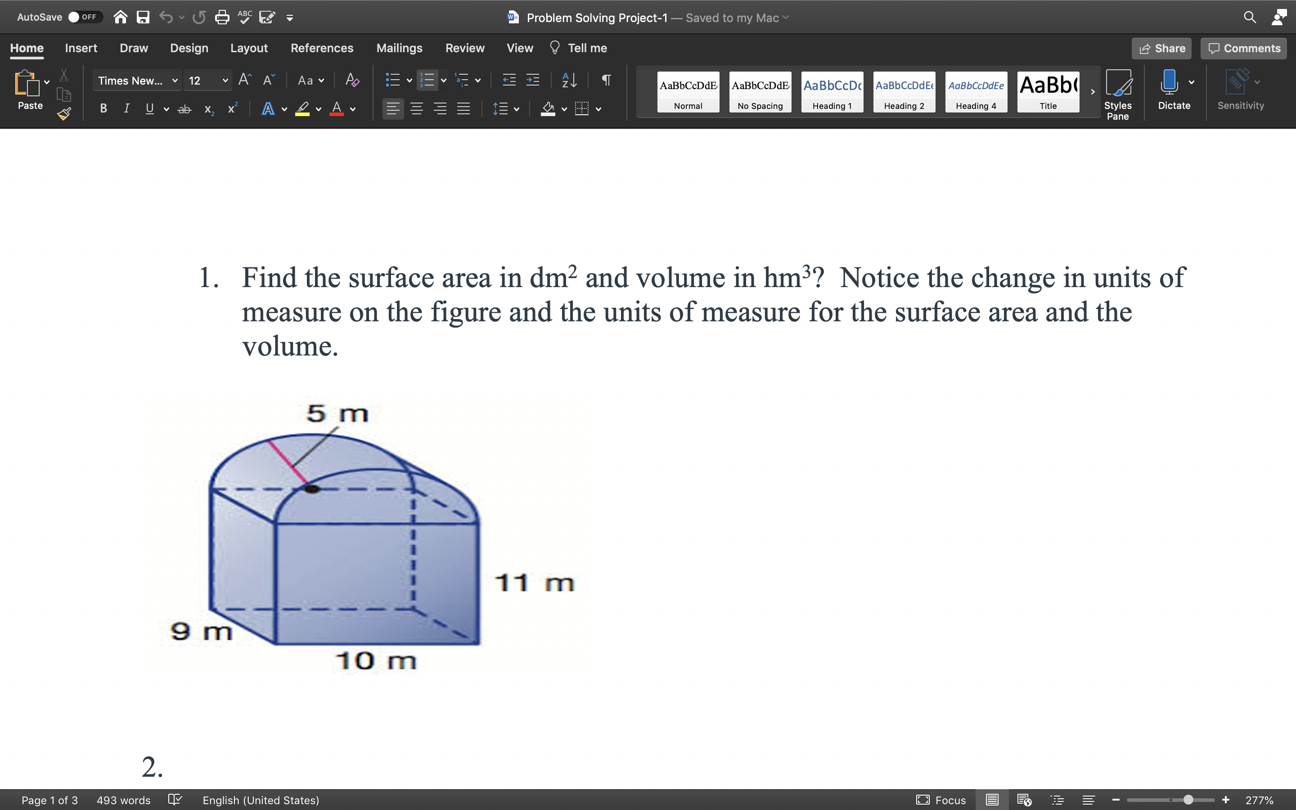Enable Sensitivity settings toggle
This screenshot has height=810, width=1296.
(1240, 90)
